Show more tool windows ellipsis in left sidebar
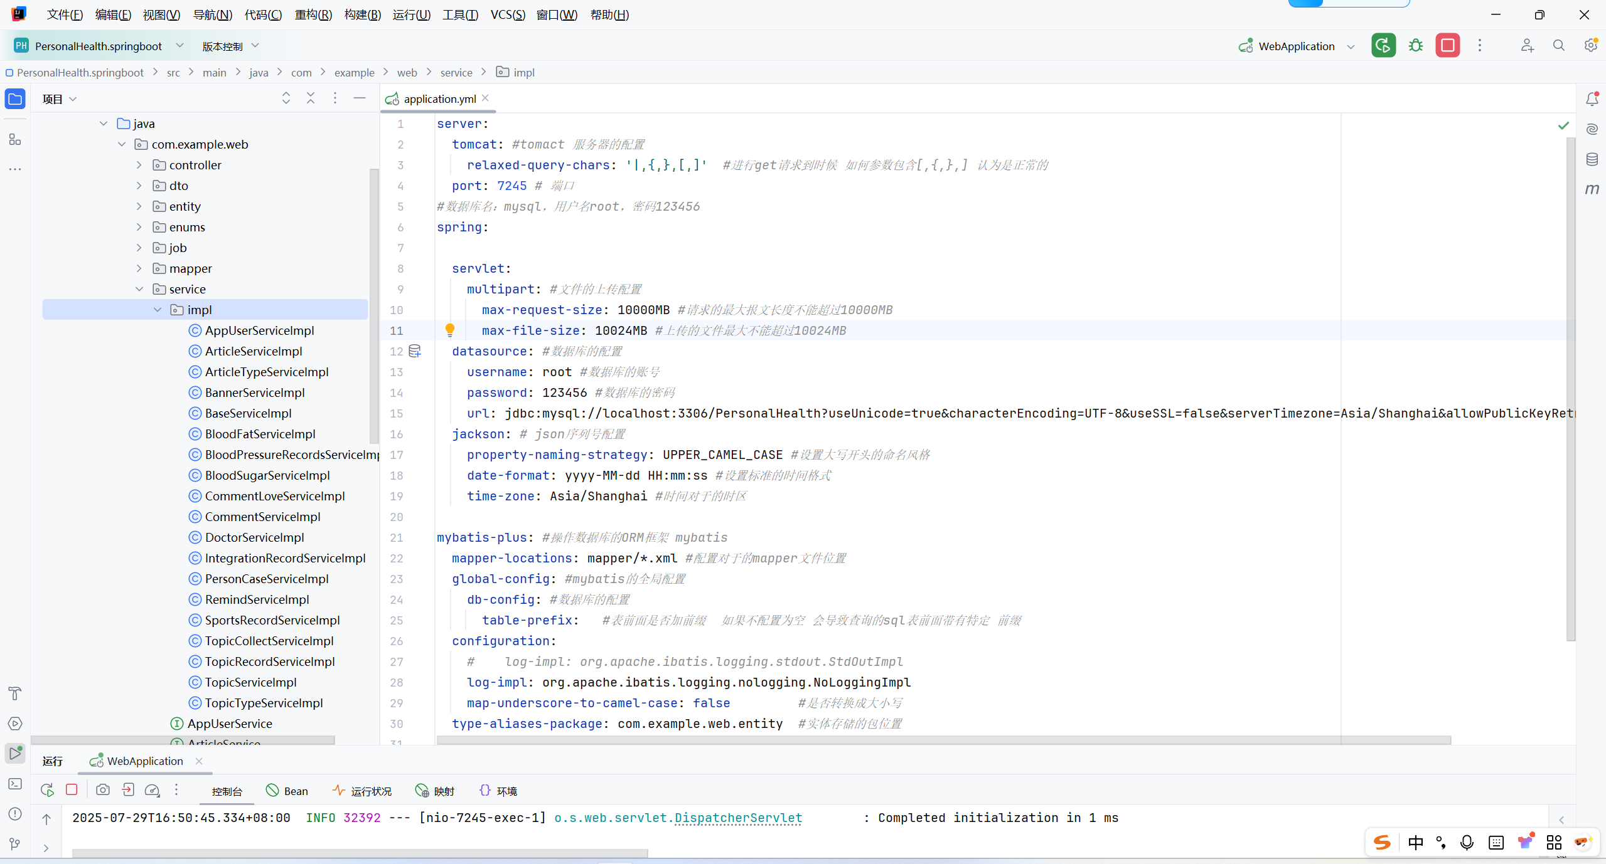The height and width of the screenshot is (864, 1606). pos(15,169)
